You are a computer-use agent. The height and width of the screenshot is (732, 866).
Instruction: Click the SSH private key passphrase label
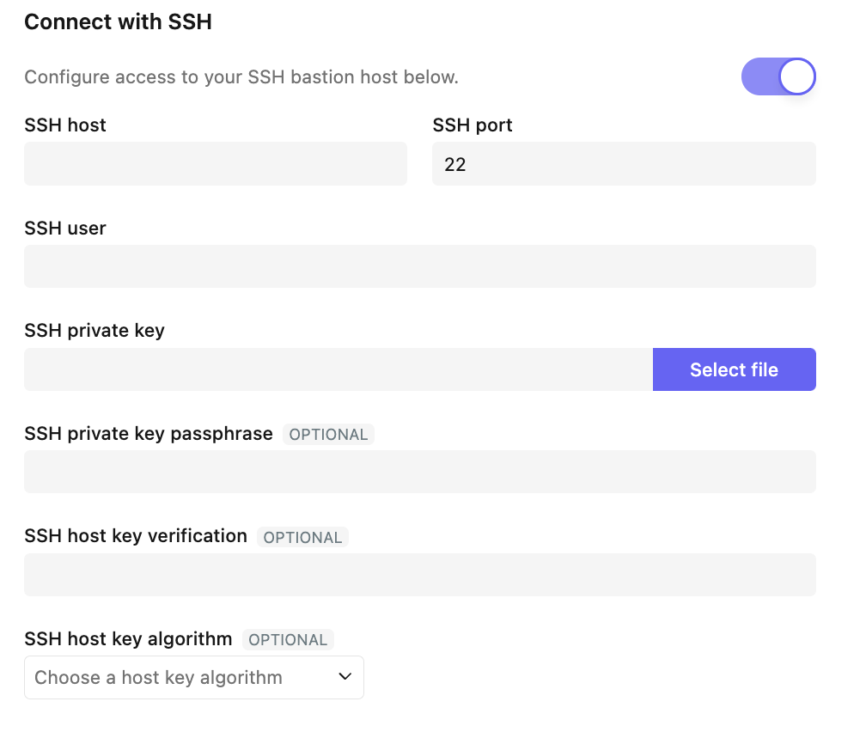[149, 434]
